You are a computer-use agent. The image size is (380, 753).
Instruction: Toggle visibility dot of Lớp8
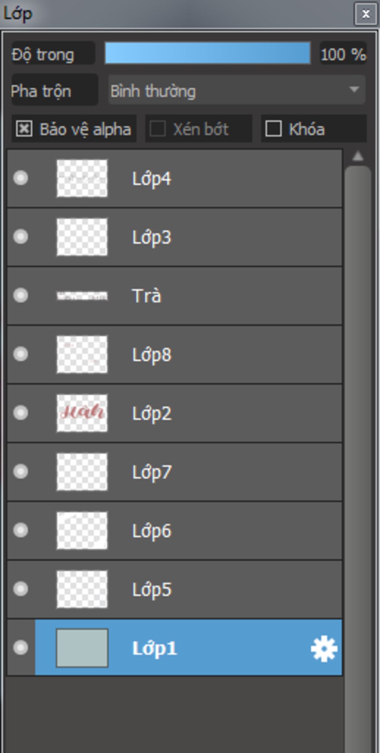(x=20, y=354)
